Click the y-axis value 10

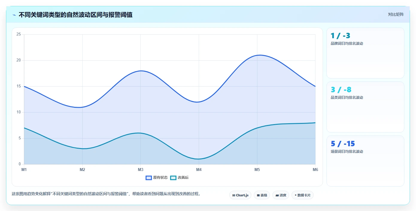tap(19, 112)
